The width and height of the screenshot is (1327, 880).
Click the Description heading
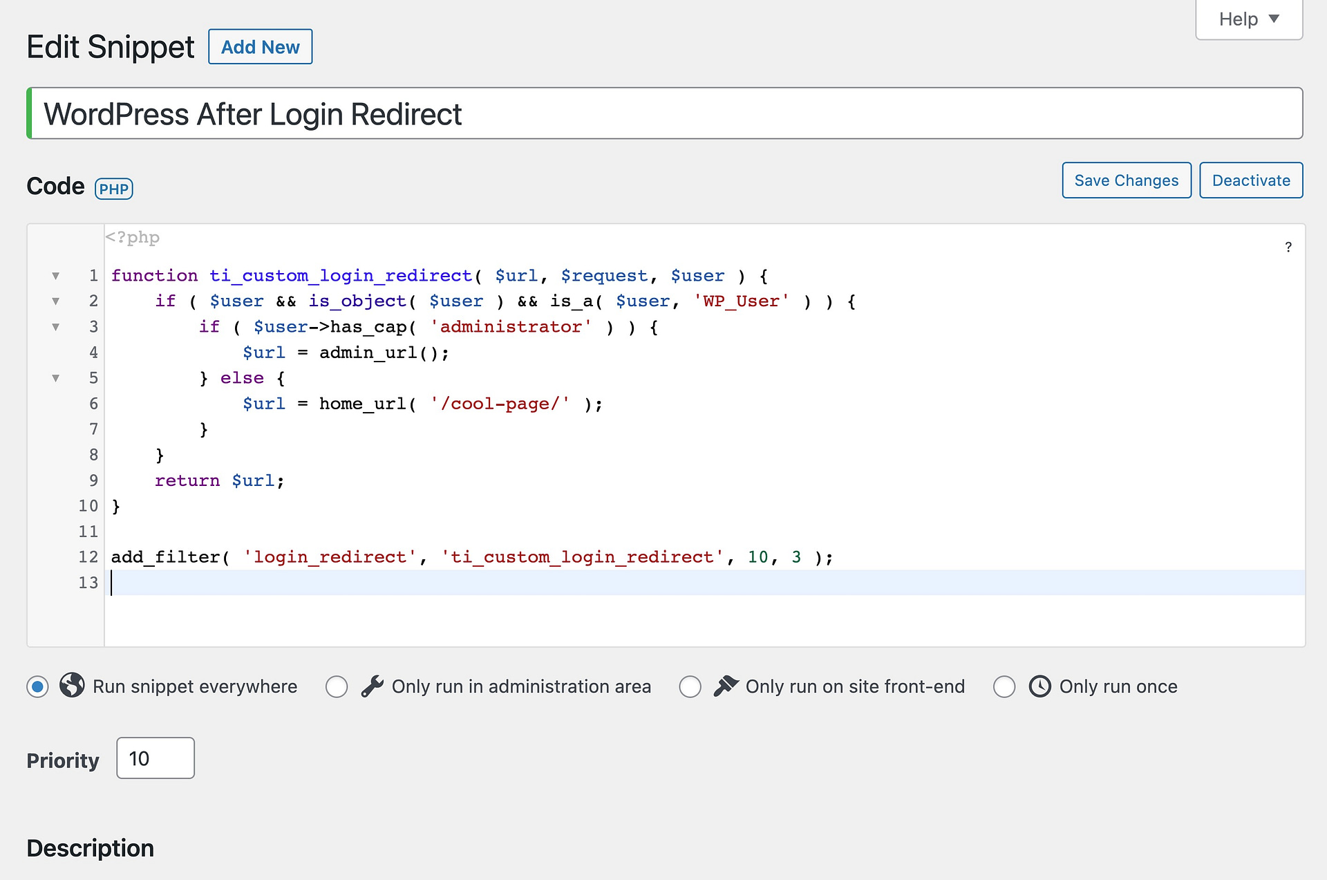click(91, 848)
